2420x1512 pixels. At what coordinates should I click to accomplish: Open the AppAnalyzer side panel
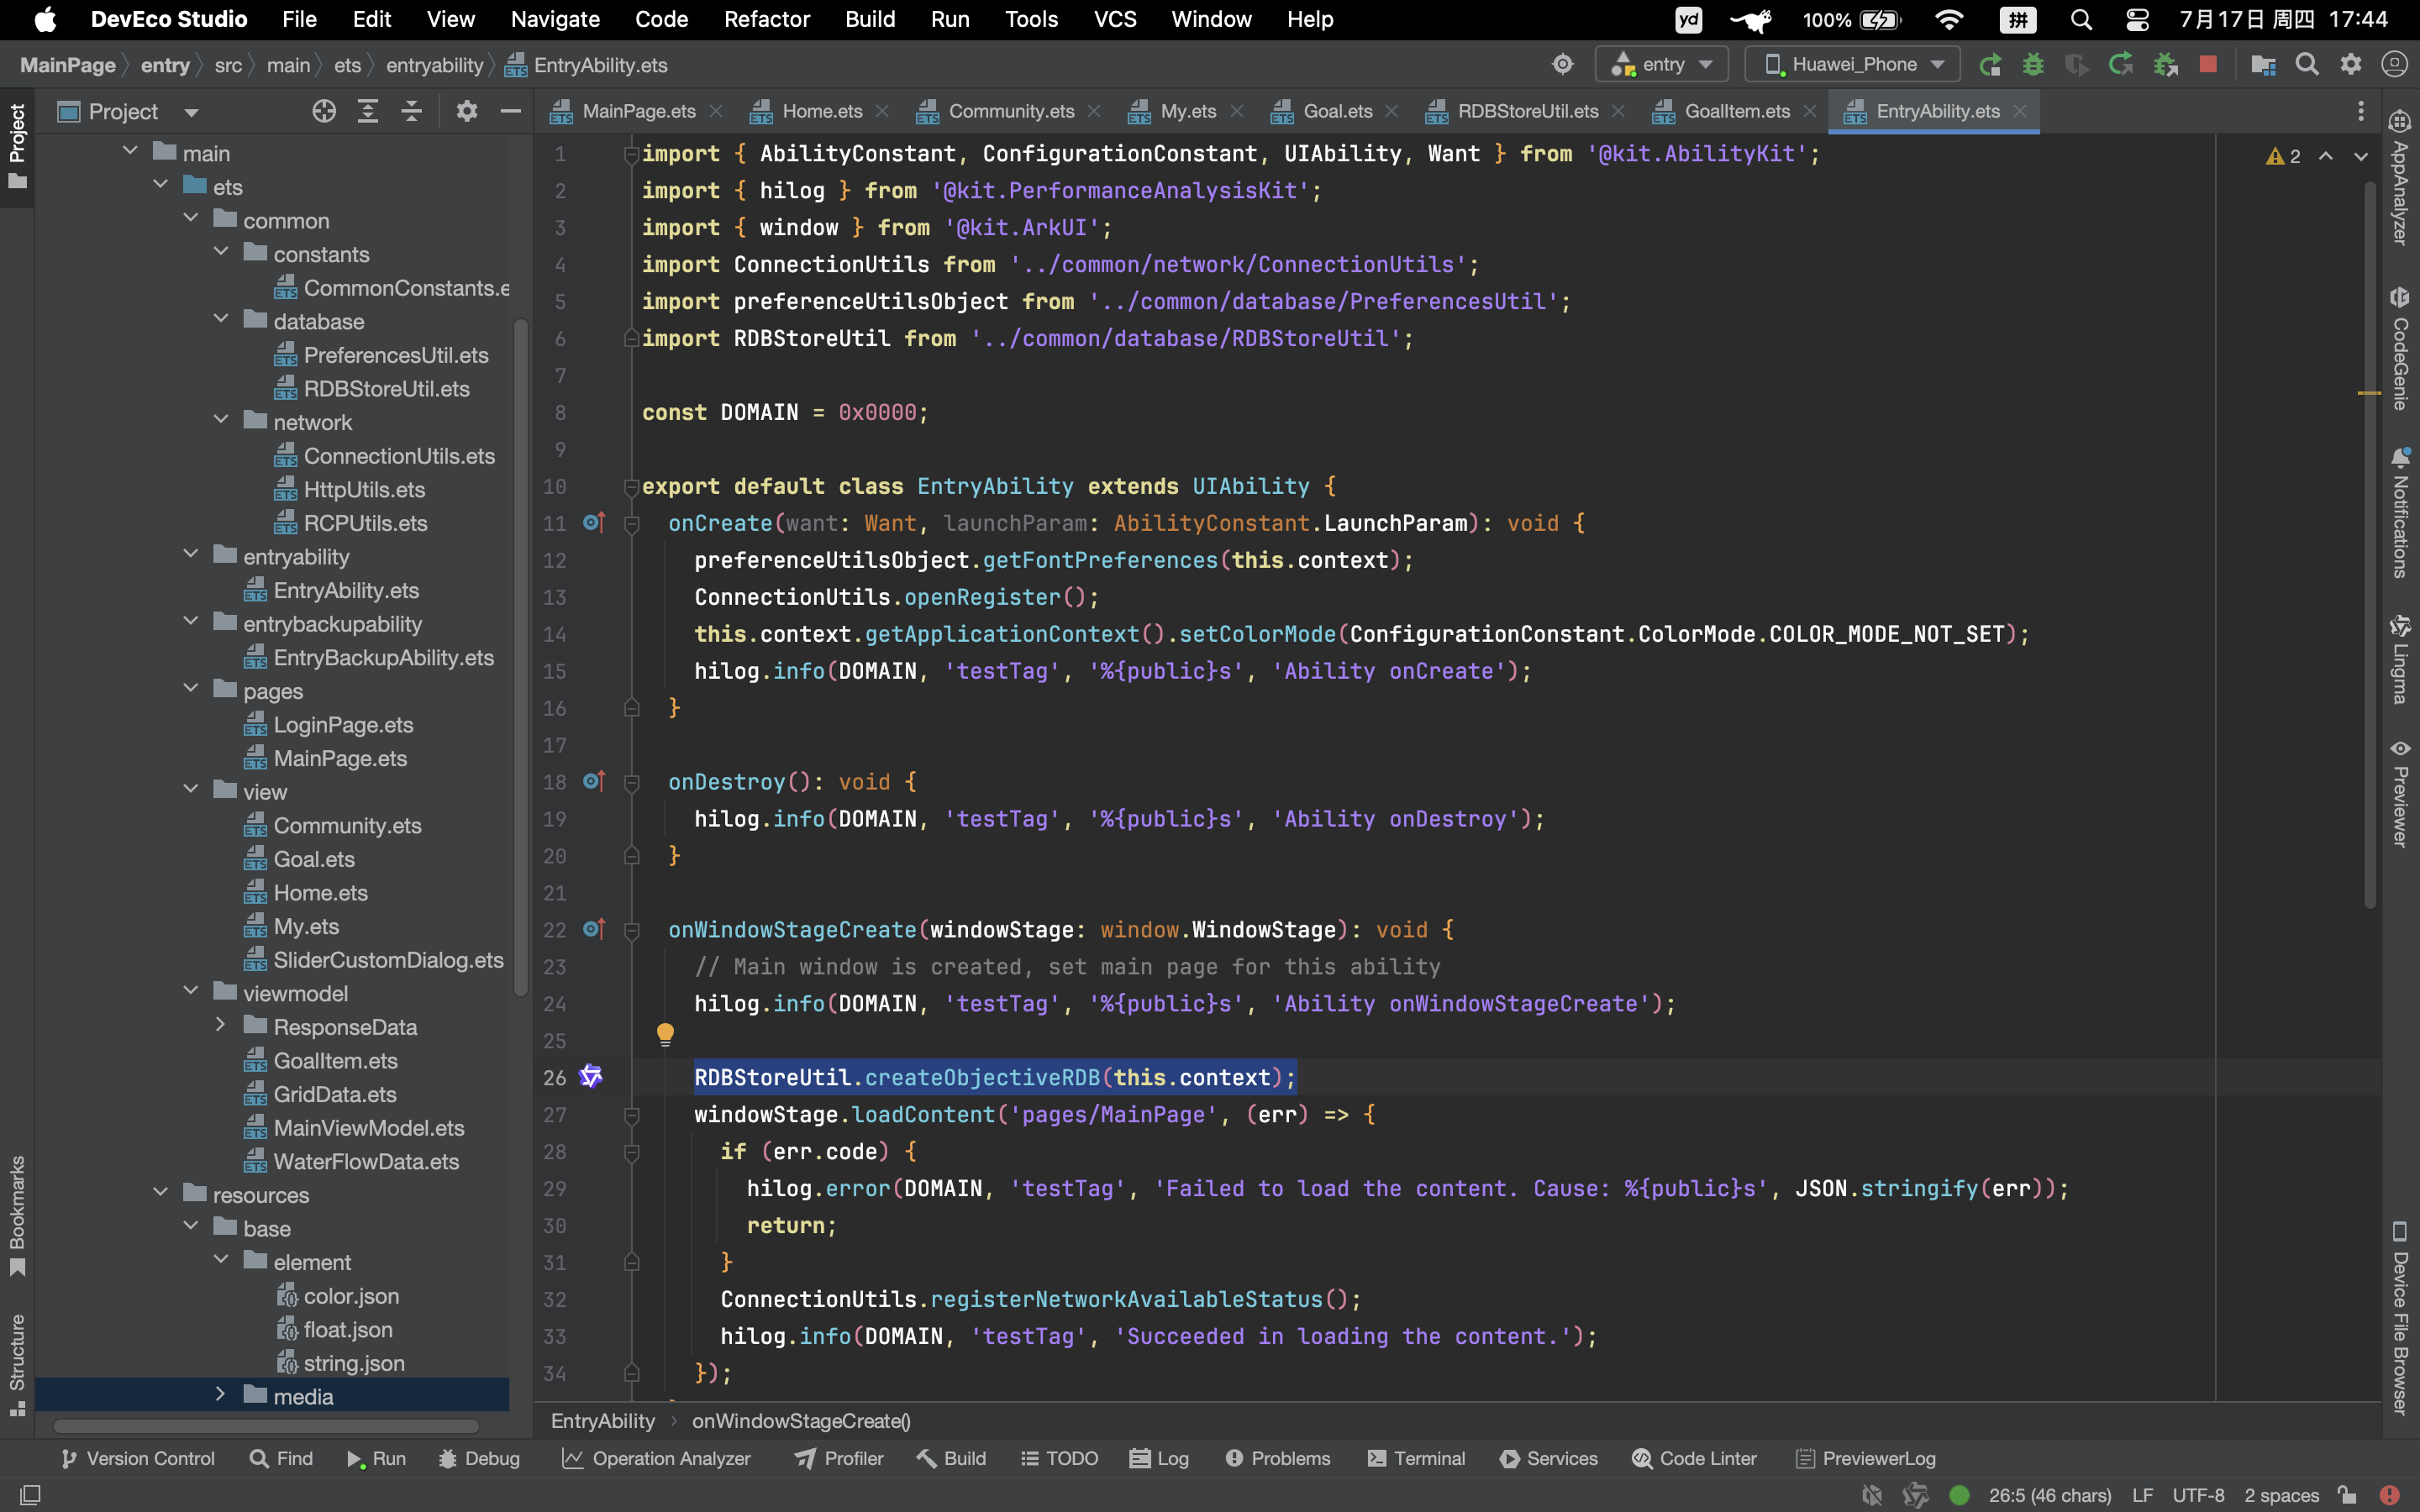(x=2400, y=178)
